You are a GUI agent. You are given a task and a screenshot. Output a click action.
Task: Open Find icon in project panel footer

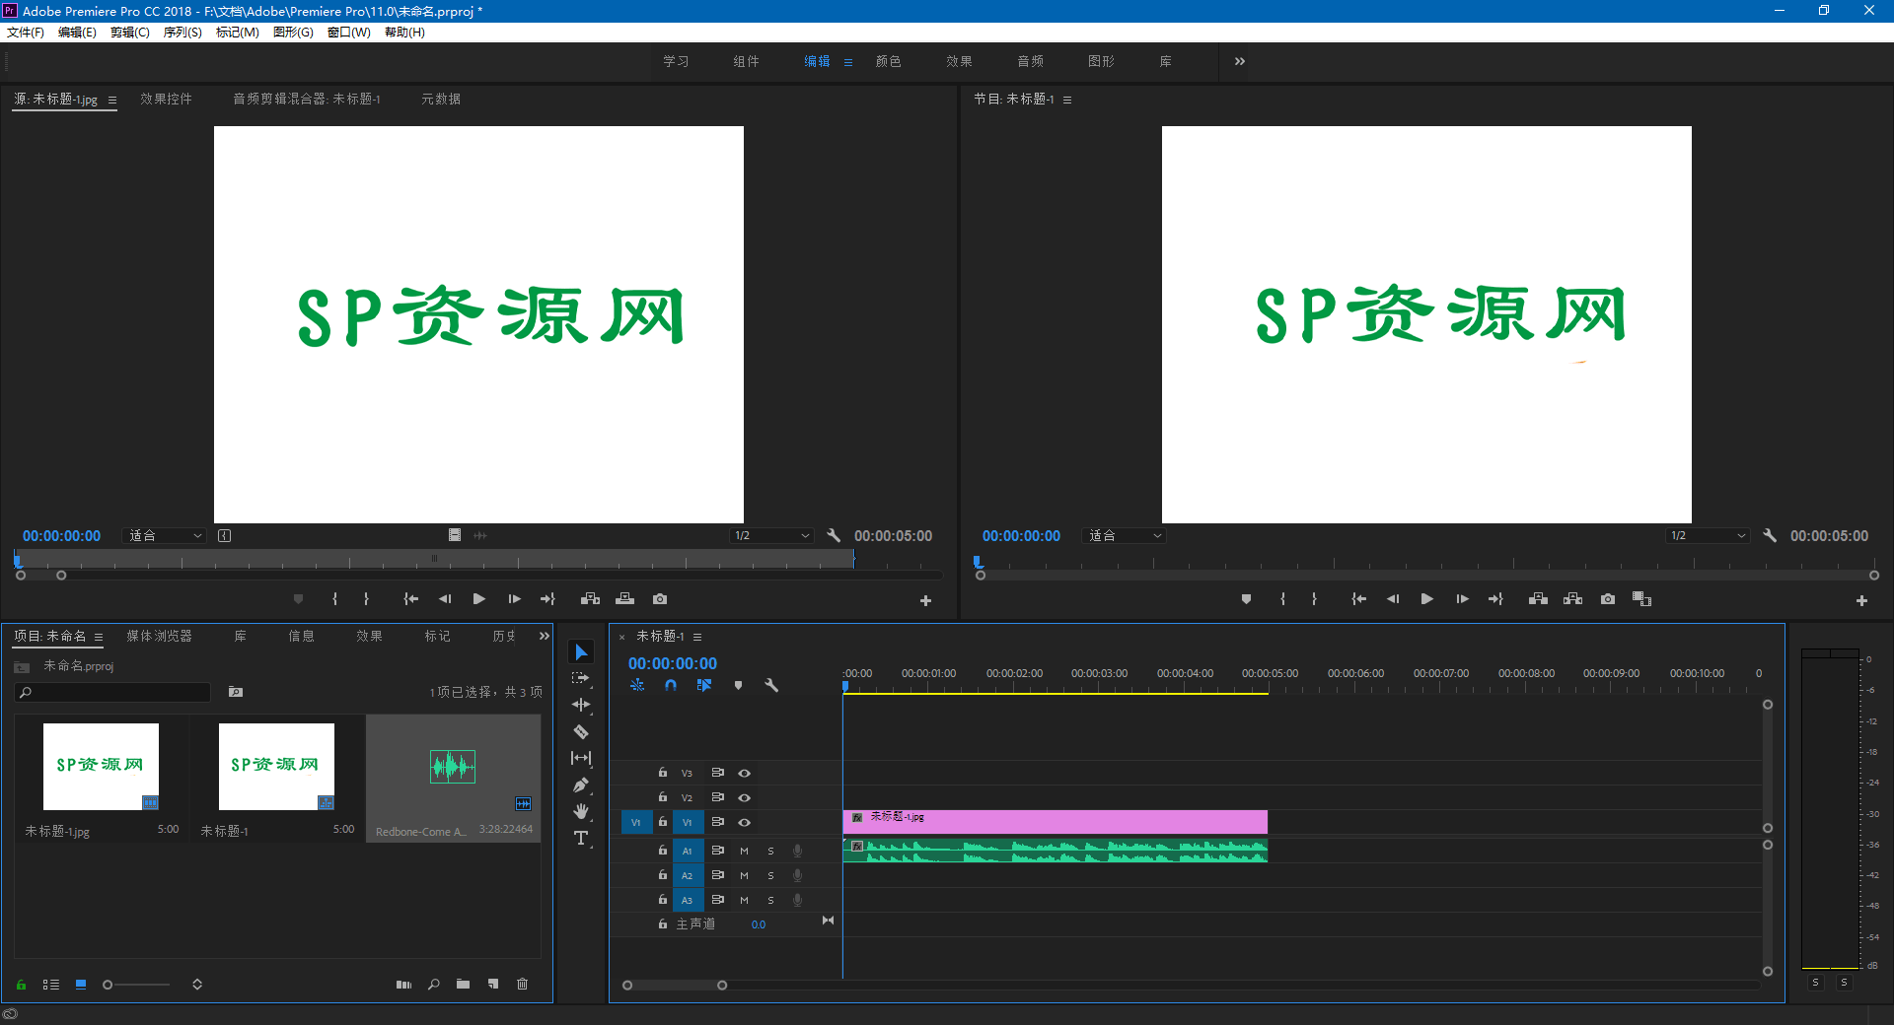tap(434, 984)
